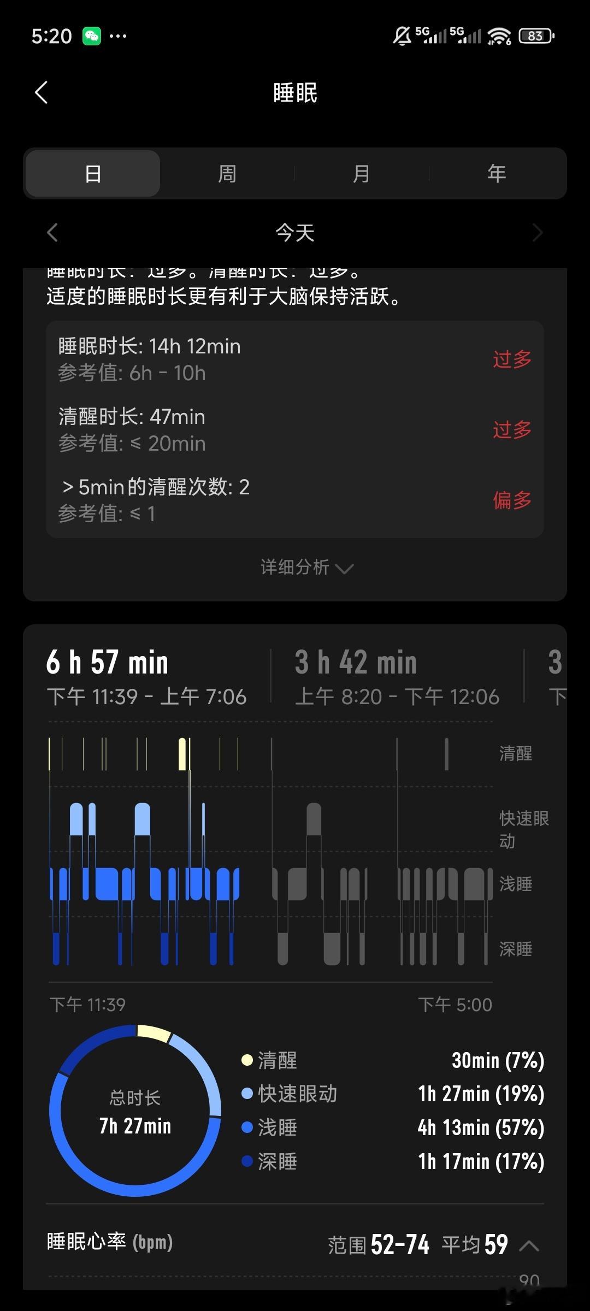The height and width of the screenshot is (1311, 590).
Task: Tap the 清醒 pale yellow legend dot
Action: (247, 1060)
